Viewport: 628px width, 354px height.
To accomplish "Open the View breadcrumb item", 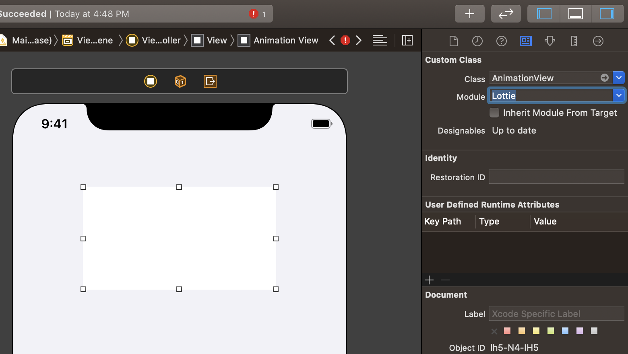I will tap(209, 40).
